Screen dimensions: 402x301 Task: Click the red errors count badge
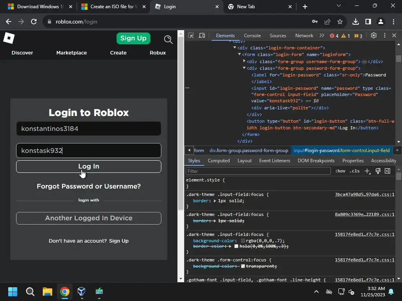click(x=334, y=36)
